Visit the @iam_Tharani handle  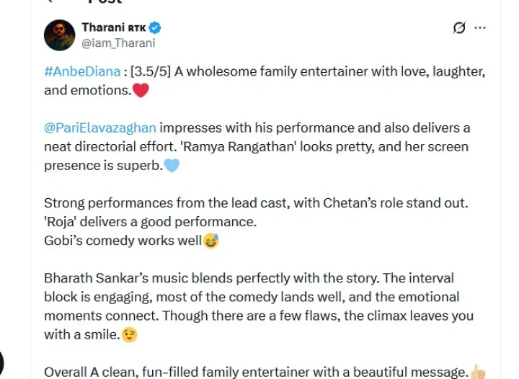click(x=118, y=43)
